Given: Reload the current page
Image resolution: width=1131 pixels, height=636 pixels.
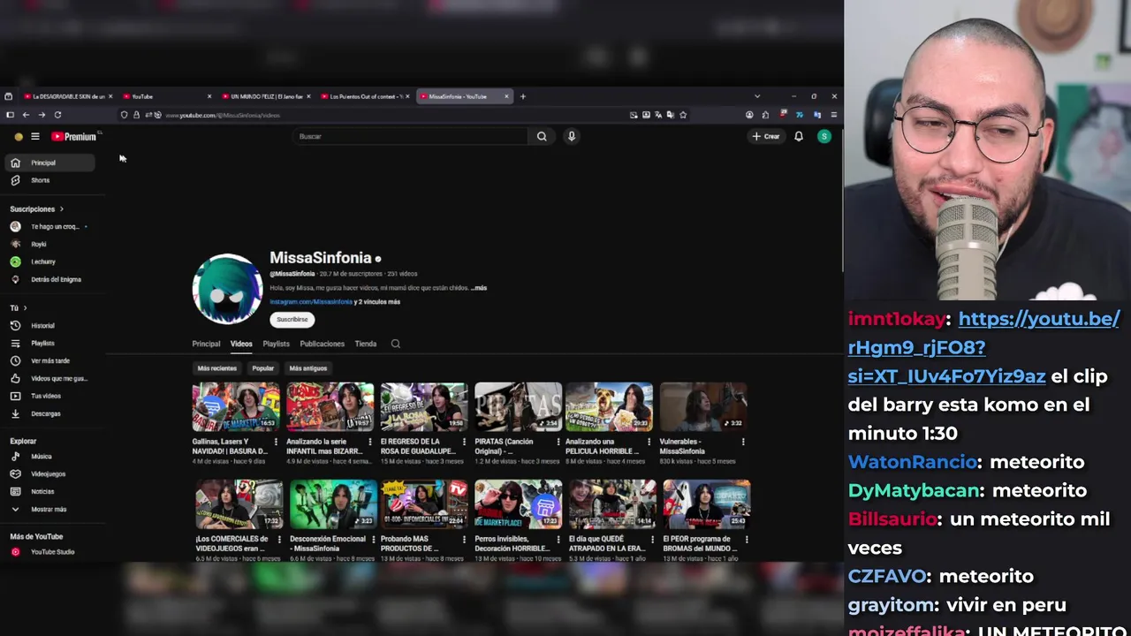Looking at the screenshot, I should point(57,115).
